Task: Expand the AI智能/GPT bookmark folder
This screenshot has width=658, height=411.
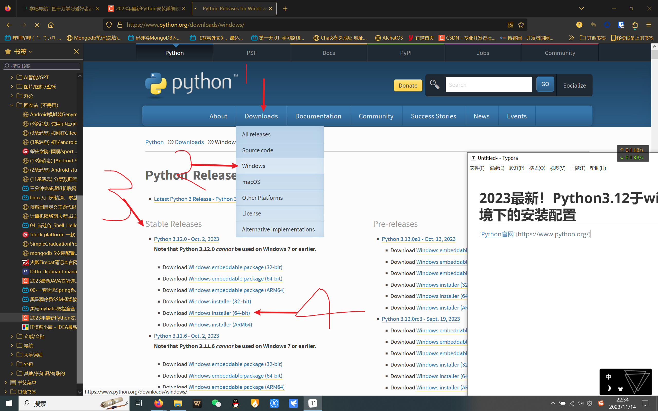Action: [x=12, y=78]
